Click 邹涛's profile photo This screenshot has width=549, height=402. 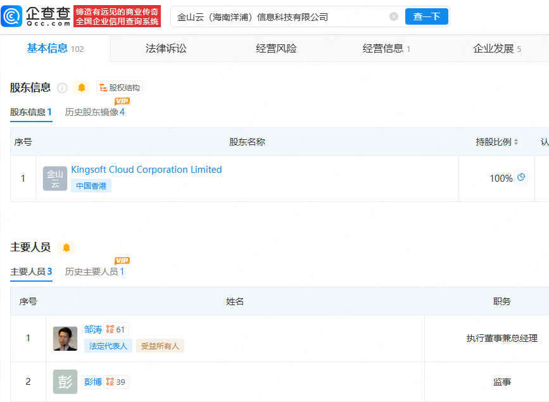[x=65, y=338]
